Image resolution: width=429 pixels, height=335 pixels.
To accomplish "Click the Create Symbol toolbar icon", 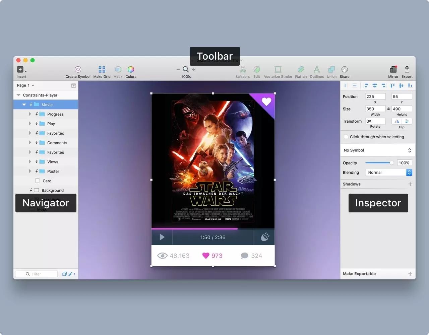I will tap(78, 69).
